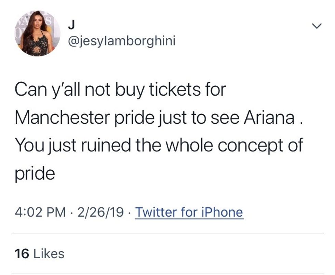Image resolution: width=335 pixels, height=275 pixels.
Task: Click the final word pride on last line
Action: coord(35,174)
